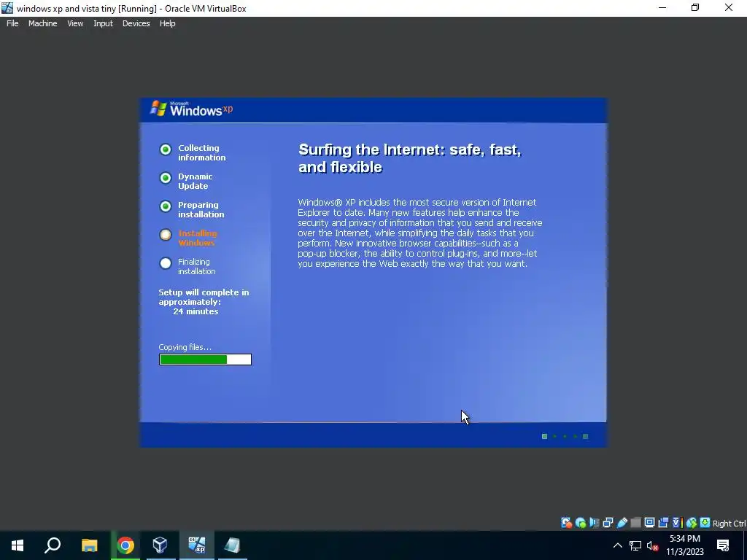Click the '24 minutes' remaining time text
The image size is (747, 560).
click(196, 311)
